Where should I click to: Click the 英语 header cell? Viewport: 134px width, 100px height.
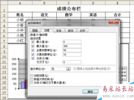point(93,15)
